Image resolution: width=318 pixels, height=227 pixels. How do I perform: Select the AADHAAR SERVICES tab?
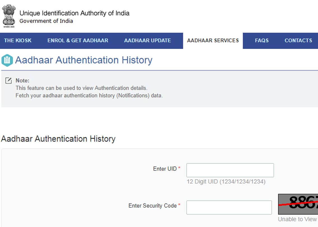[213, 41]
